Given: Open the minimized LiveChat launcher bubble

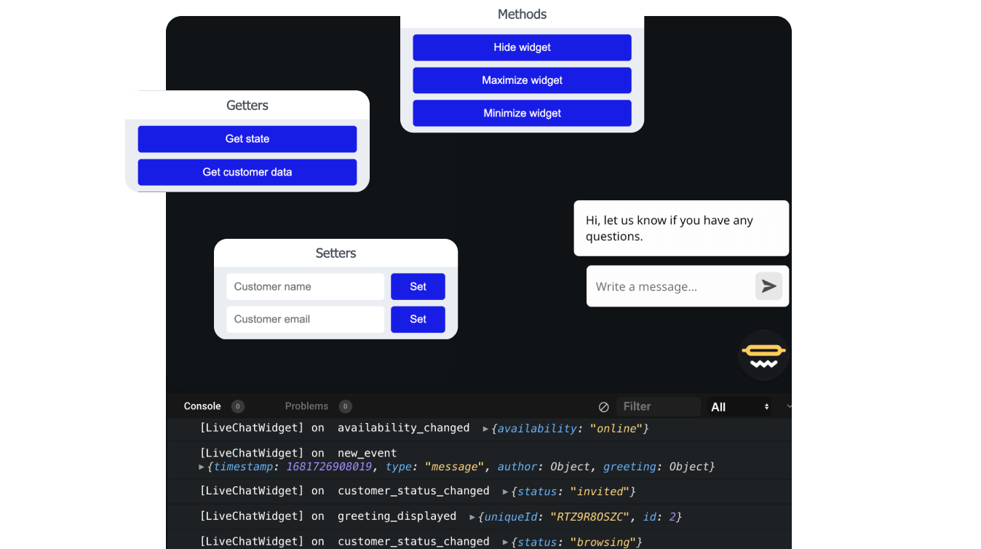Looking at the screenshot, I should 763,355.
